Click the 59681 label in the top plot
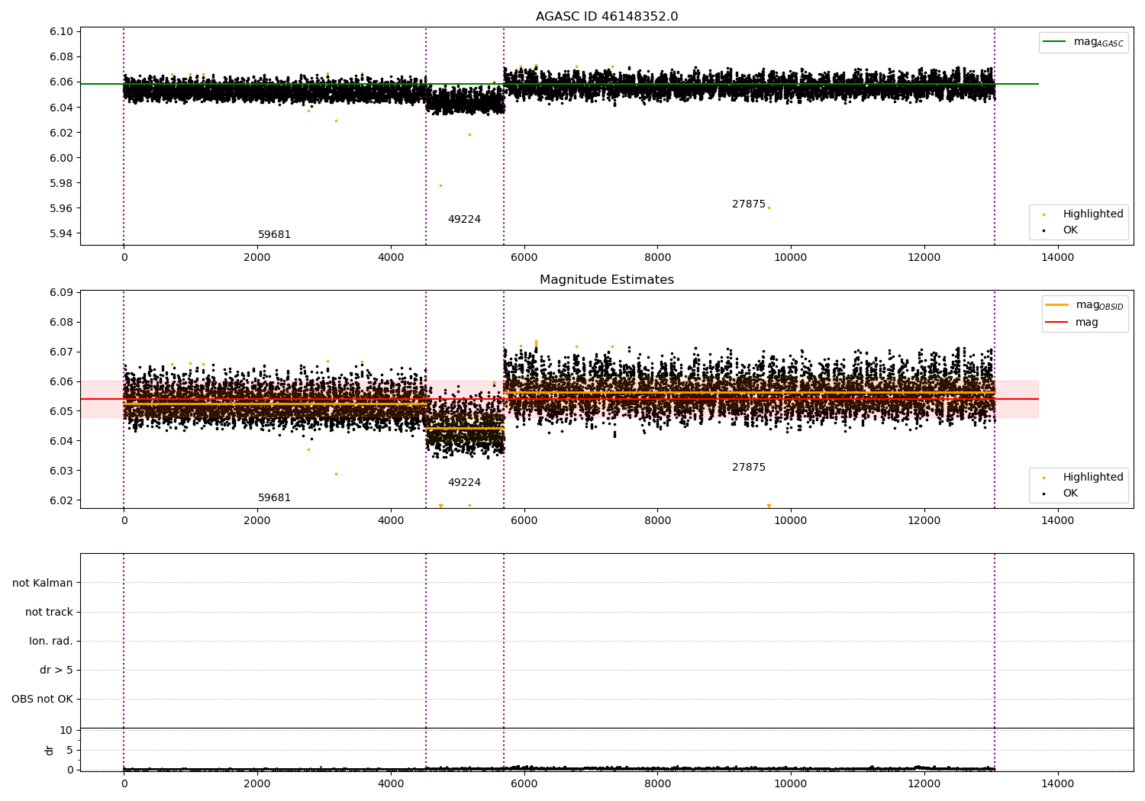Viewport: 1145px width, 801px height. click(x=274, y=235)
